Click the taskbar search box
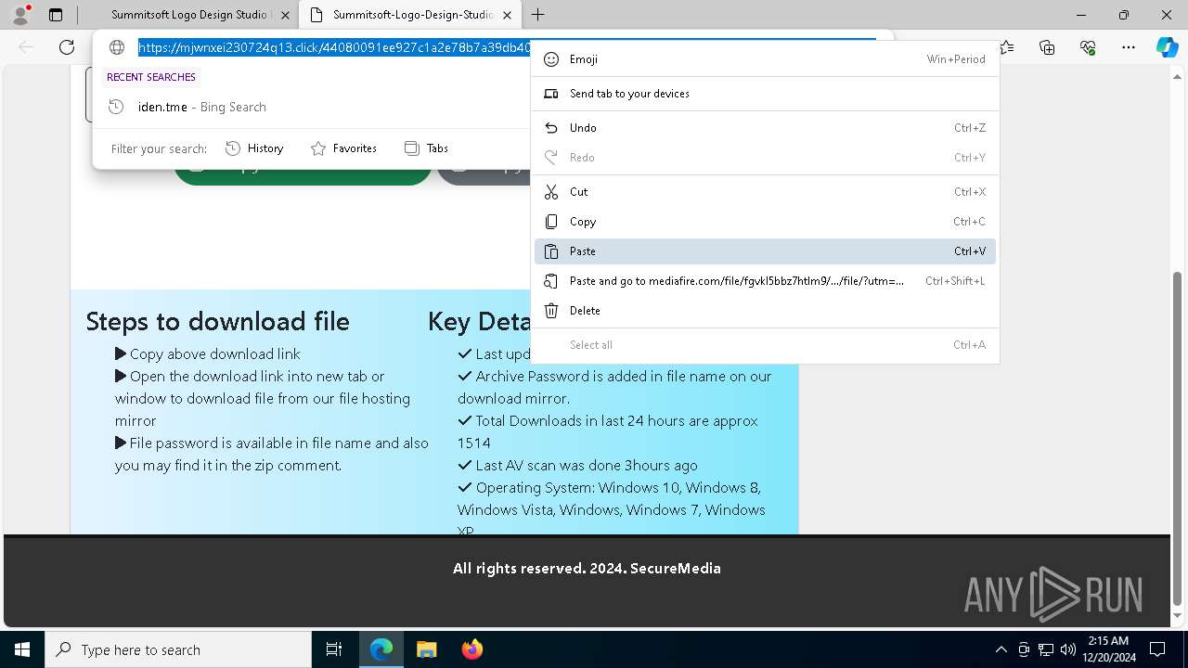This screenshot has height=668, width=1188. coord(178,649)
